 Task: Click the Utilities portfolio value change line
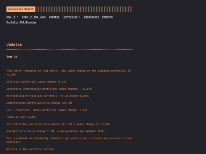point(36,82)
